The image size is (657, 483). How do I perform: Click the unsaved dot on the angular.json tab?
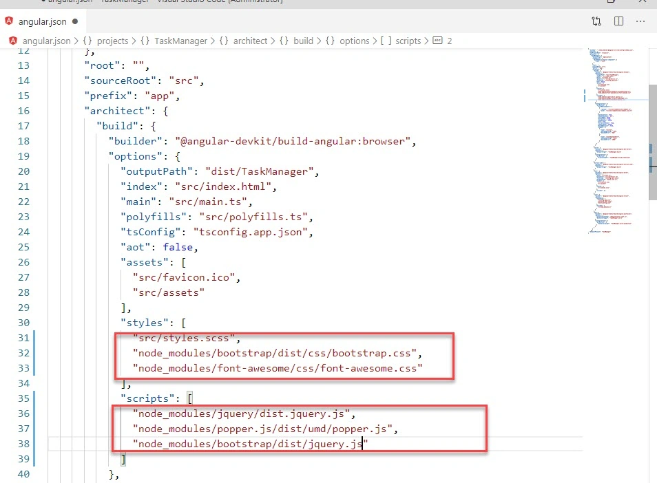point(75,21)
